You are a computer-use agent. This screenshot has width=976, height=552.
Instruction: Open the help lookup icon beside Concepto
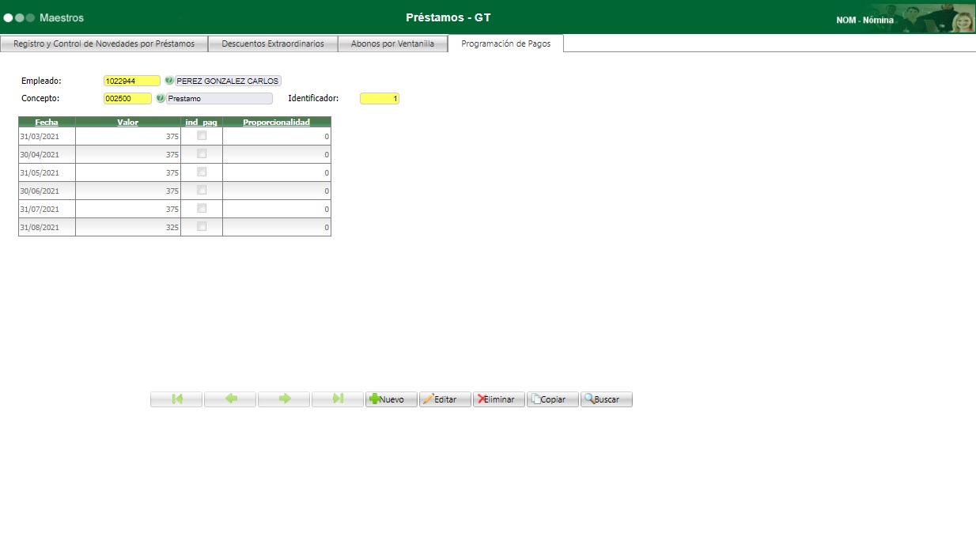[x=161, y=99]
